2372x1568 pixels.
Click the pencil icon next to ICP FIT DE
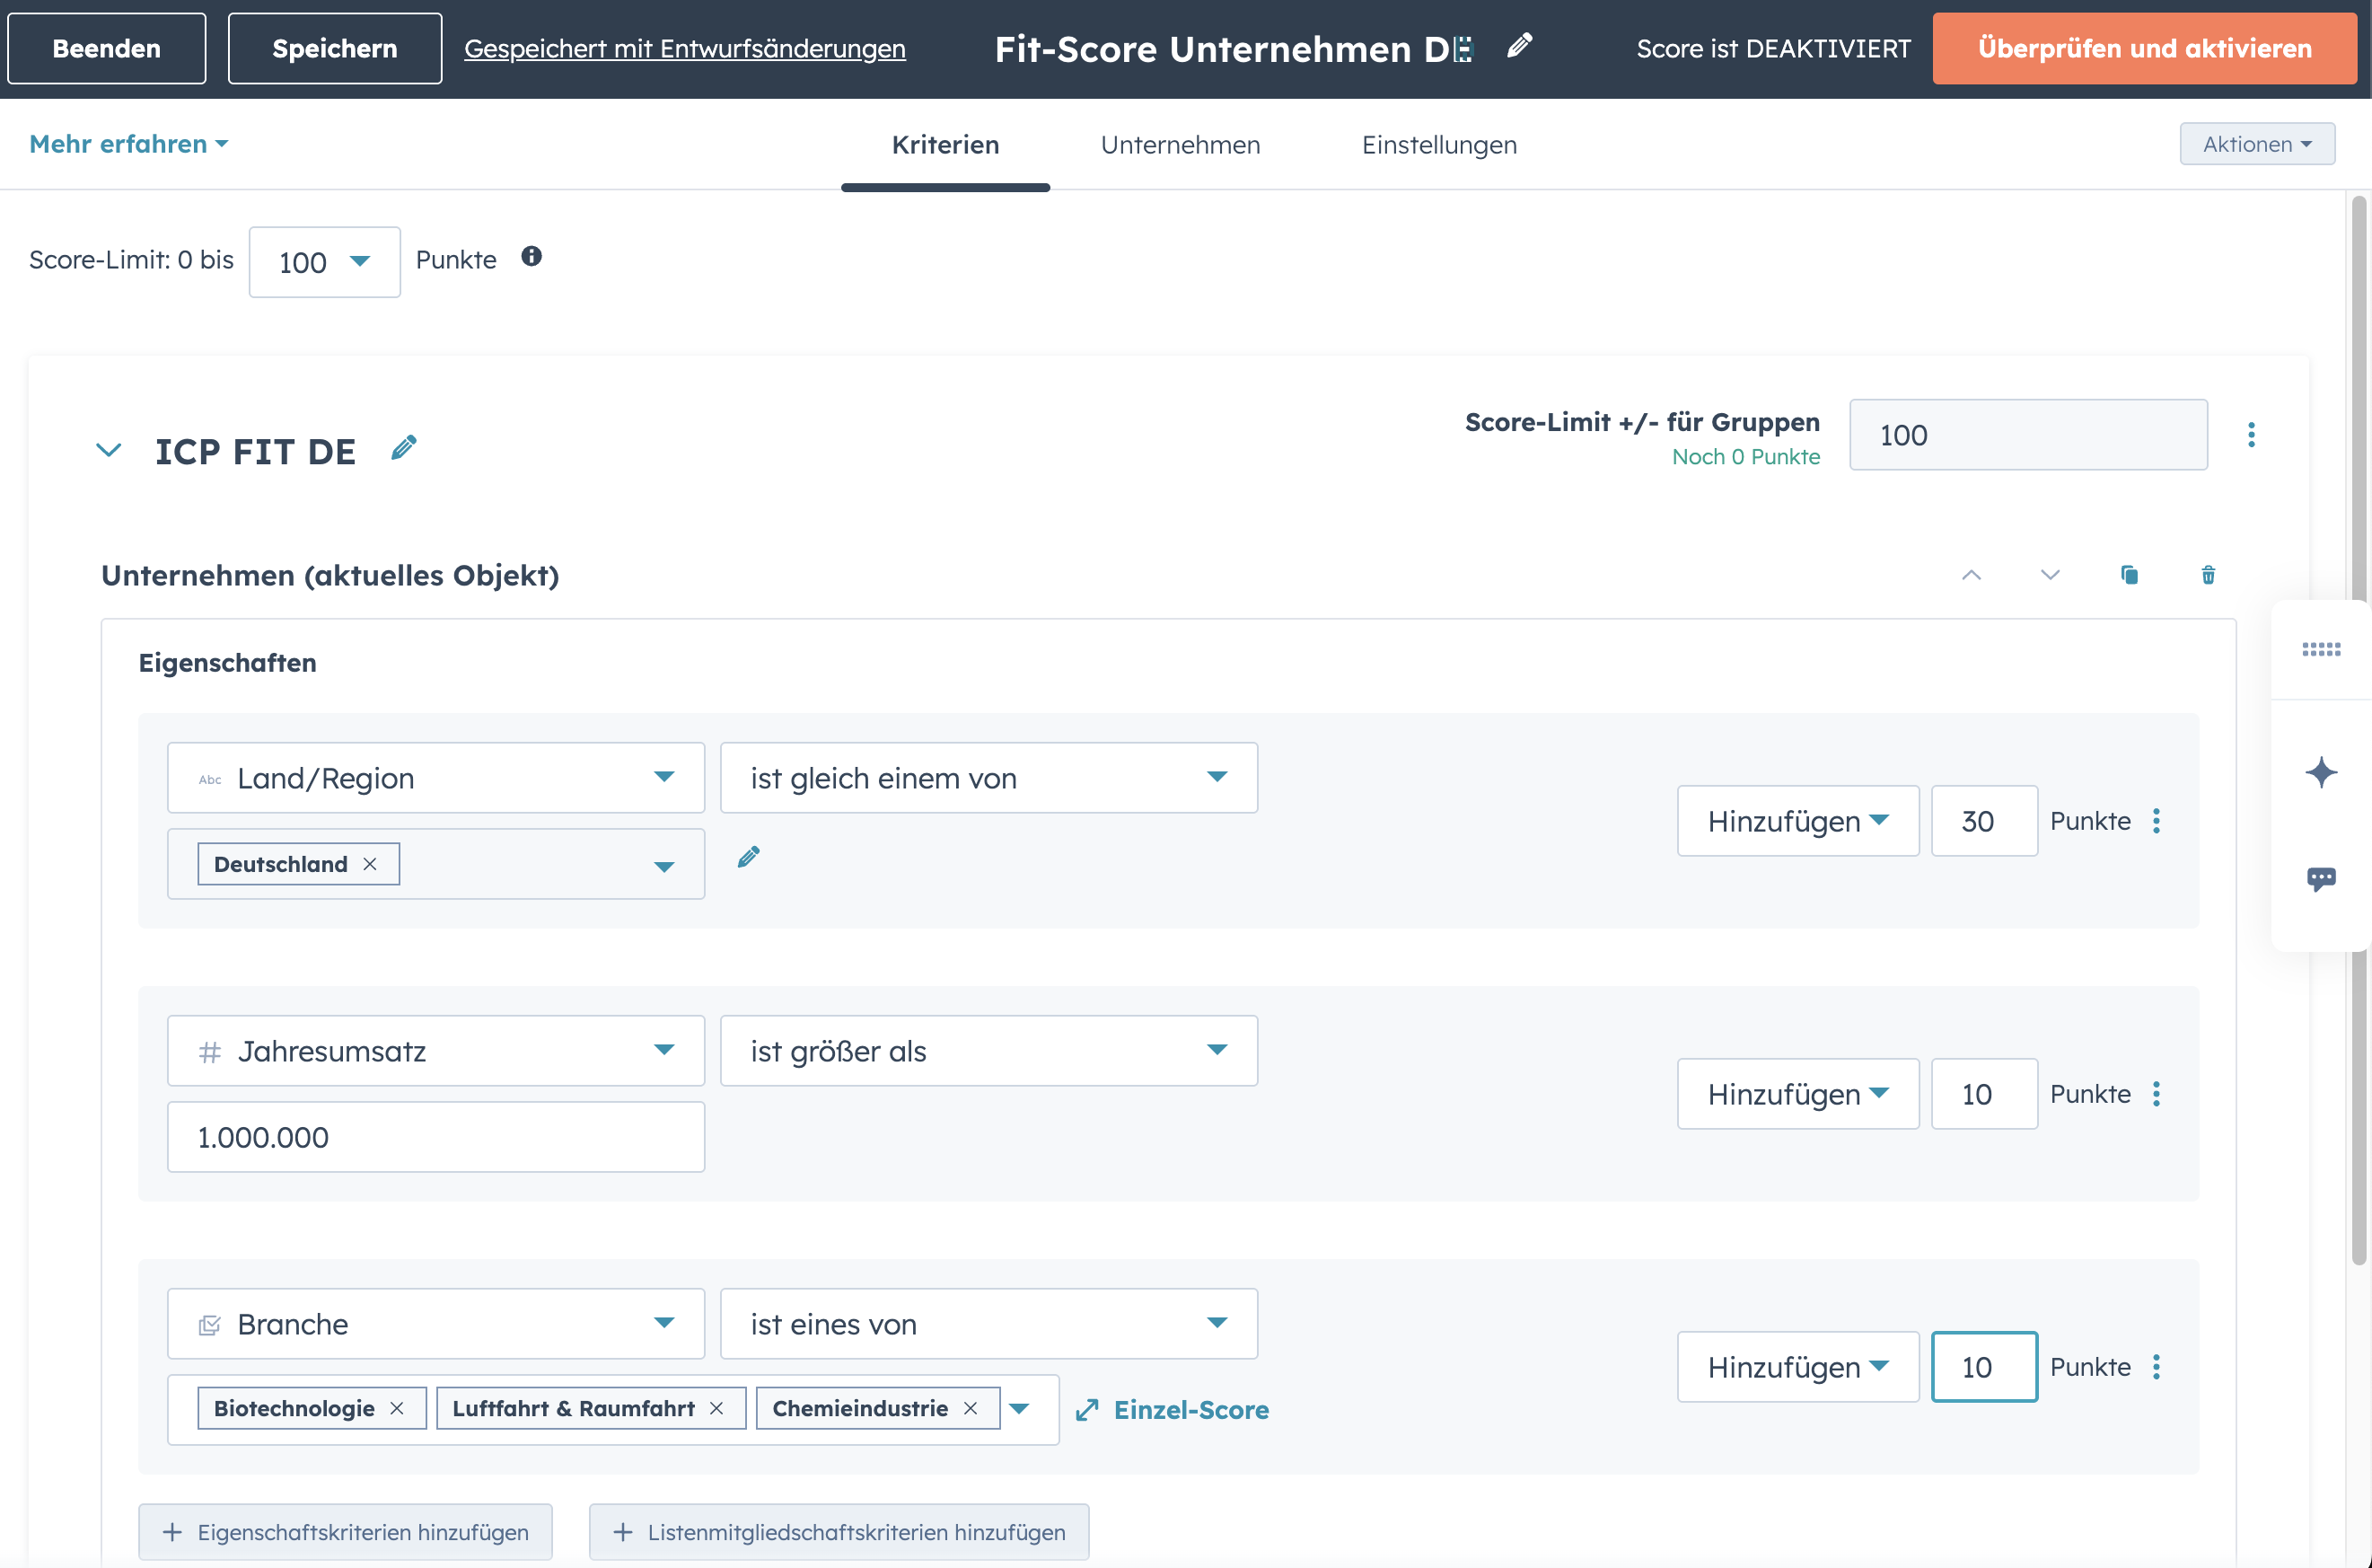(x=404, y=448)
